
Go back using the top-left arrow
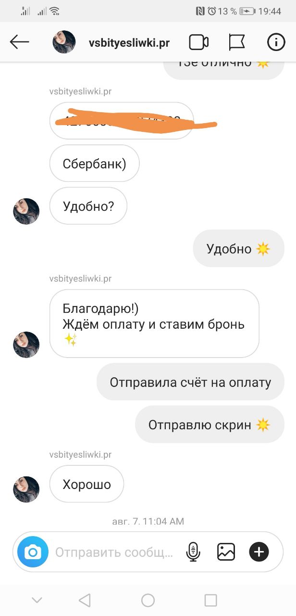[x=19, y=42]
